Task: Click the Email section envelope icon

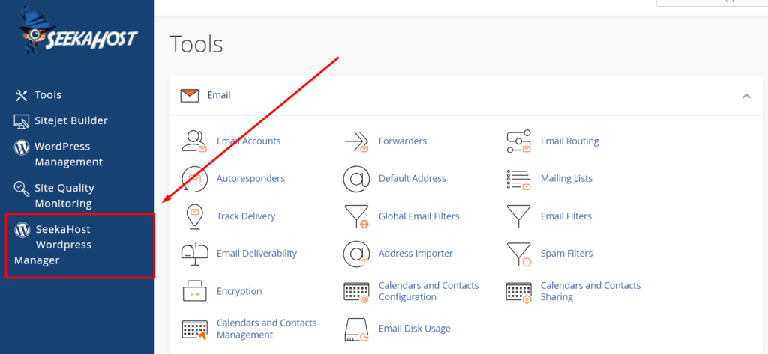Action: 190,95
